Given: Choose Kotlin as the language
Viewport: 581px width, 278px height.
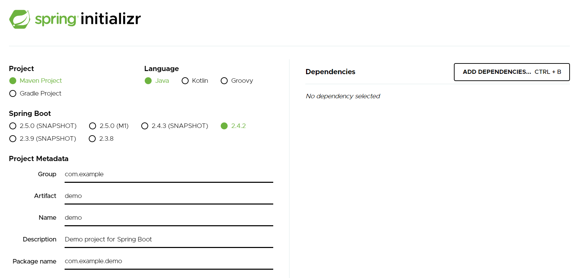Looking at the screenshot, I should (185, 81).
